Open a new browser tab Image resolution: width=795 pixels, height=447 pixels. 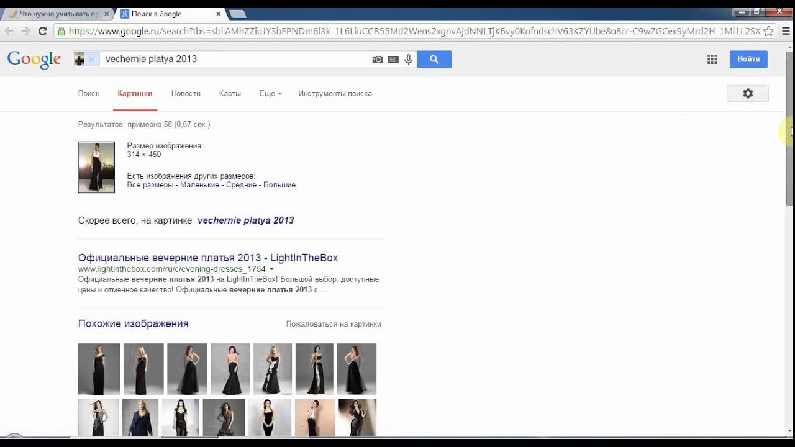pos(237,14)
